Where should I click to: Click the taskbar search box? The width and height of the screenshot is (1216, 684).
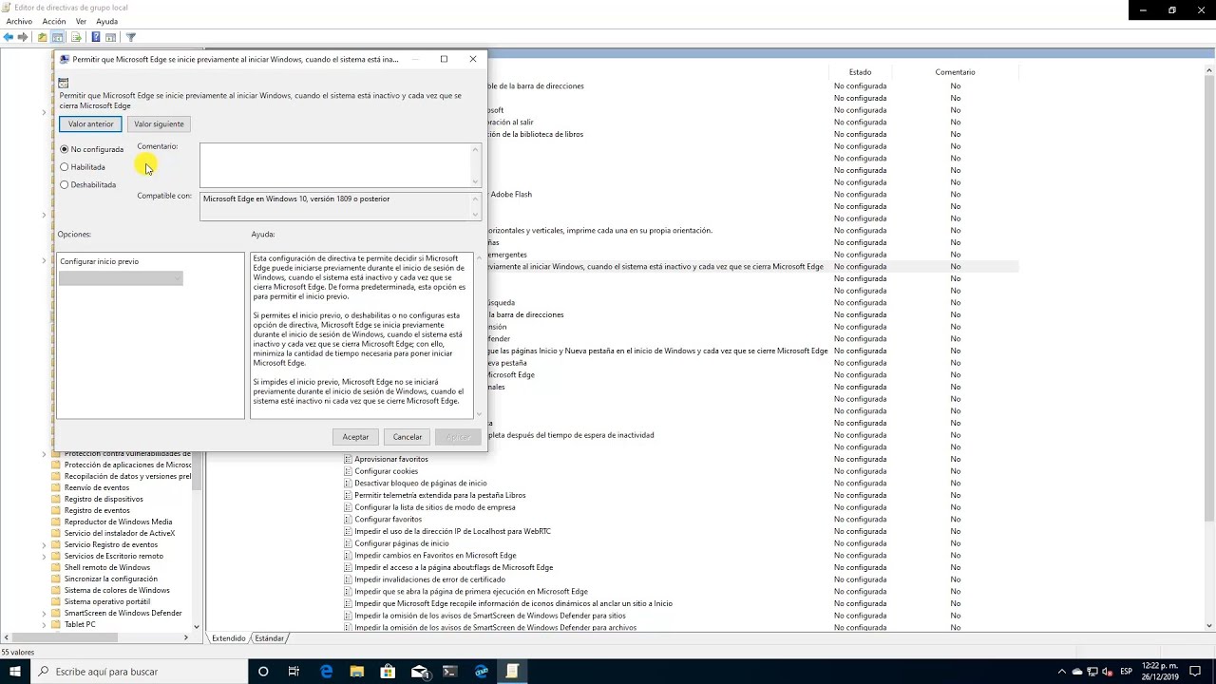[x=138, y=672]
